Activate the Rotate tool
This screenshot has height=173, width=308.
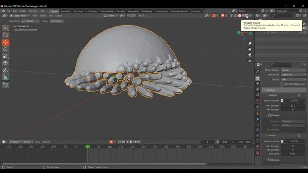point(5,49)
